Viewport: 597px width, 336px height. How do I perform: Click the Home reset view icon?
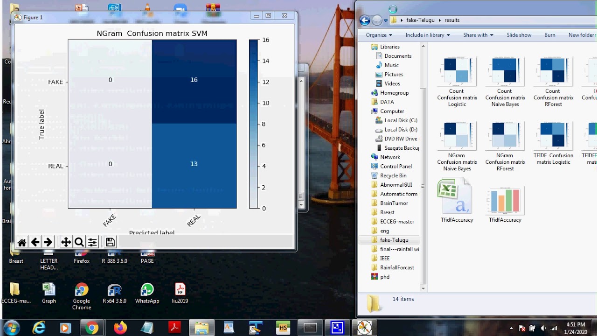click(x=22, y=242)
